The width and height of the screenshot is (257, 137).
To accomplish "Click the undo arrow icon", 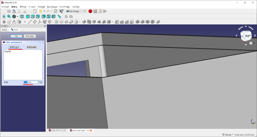I will 40,11.
